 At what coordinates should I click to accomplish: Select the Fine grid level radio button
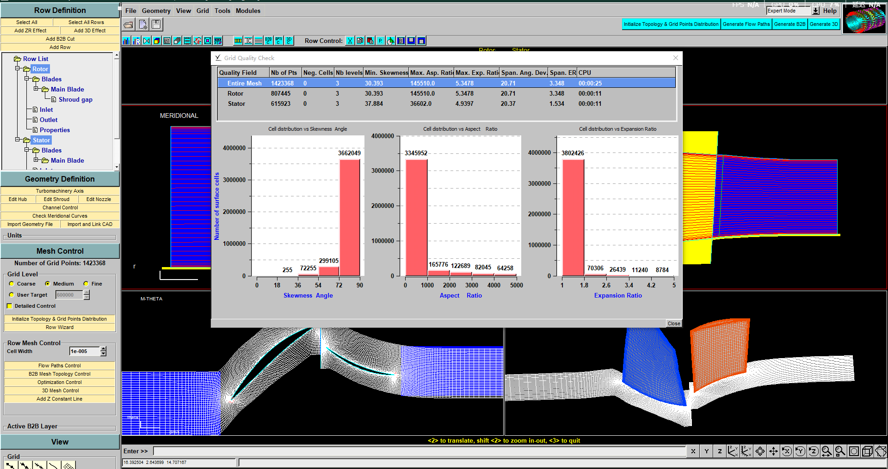point(86,284)
